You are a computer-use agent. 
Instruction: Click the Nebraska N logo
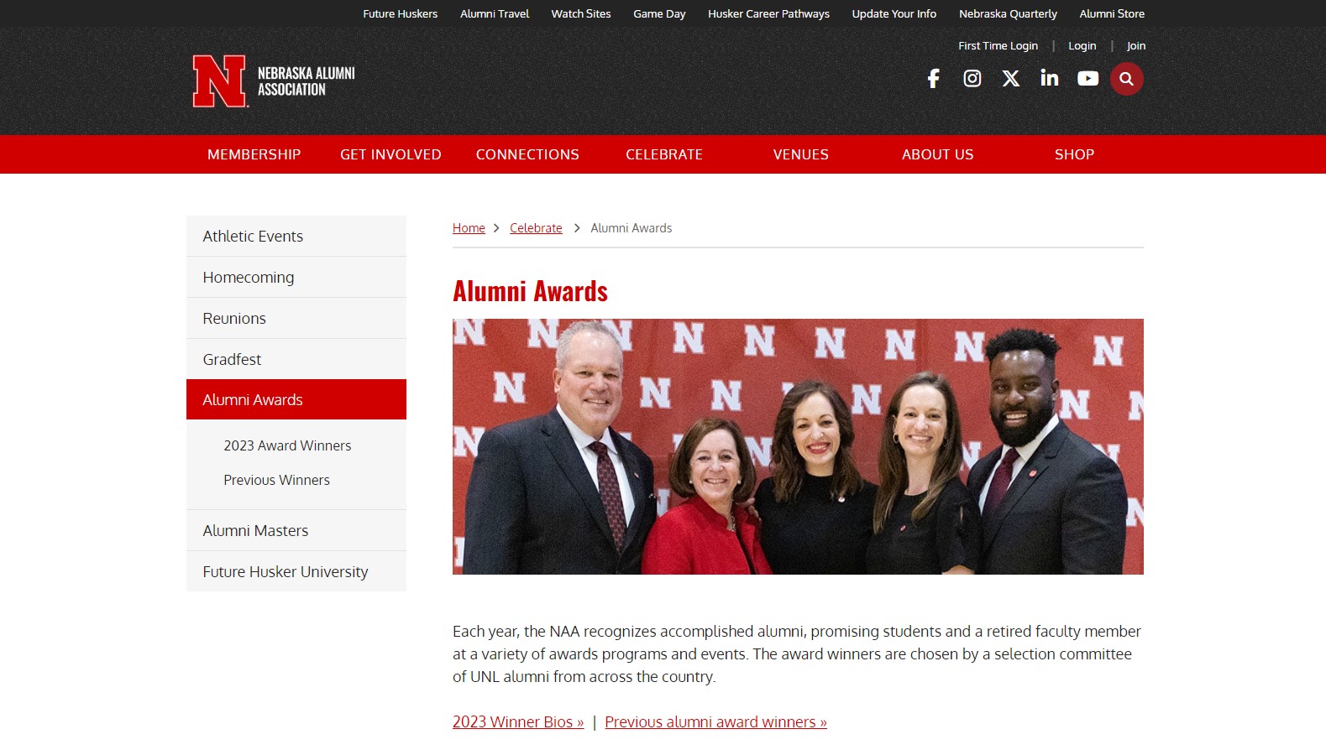pyautogui.click(x=220, y=81)
